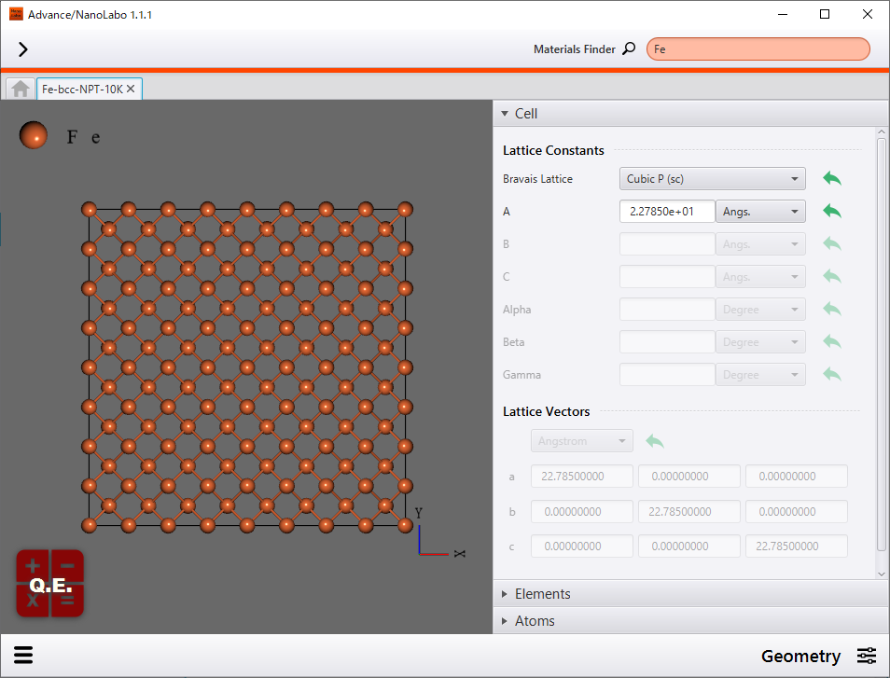890x678 pixels.
Task: Open the Angs. unit dropdown for A
Action: [760, 212]
